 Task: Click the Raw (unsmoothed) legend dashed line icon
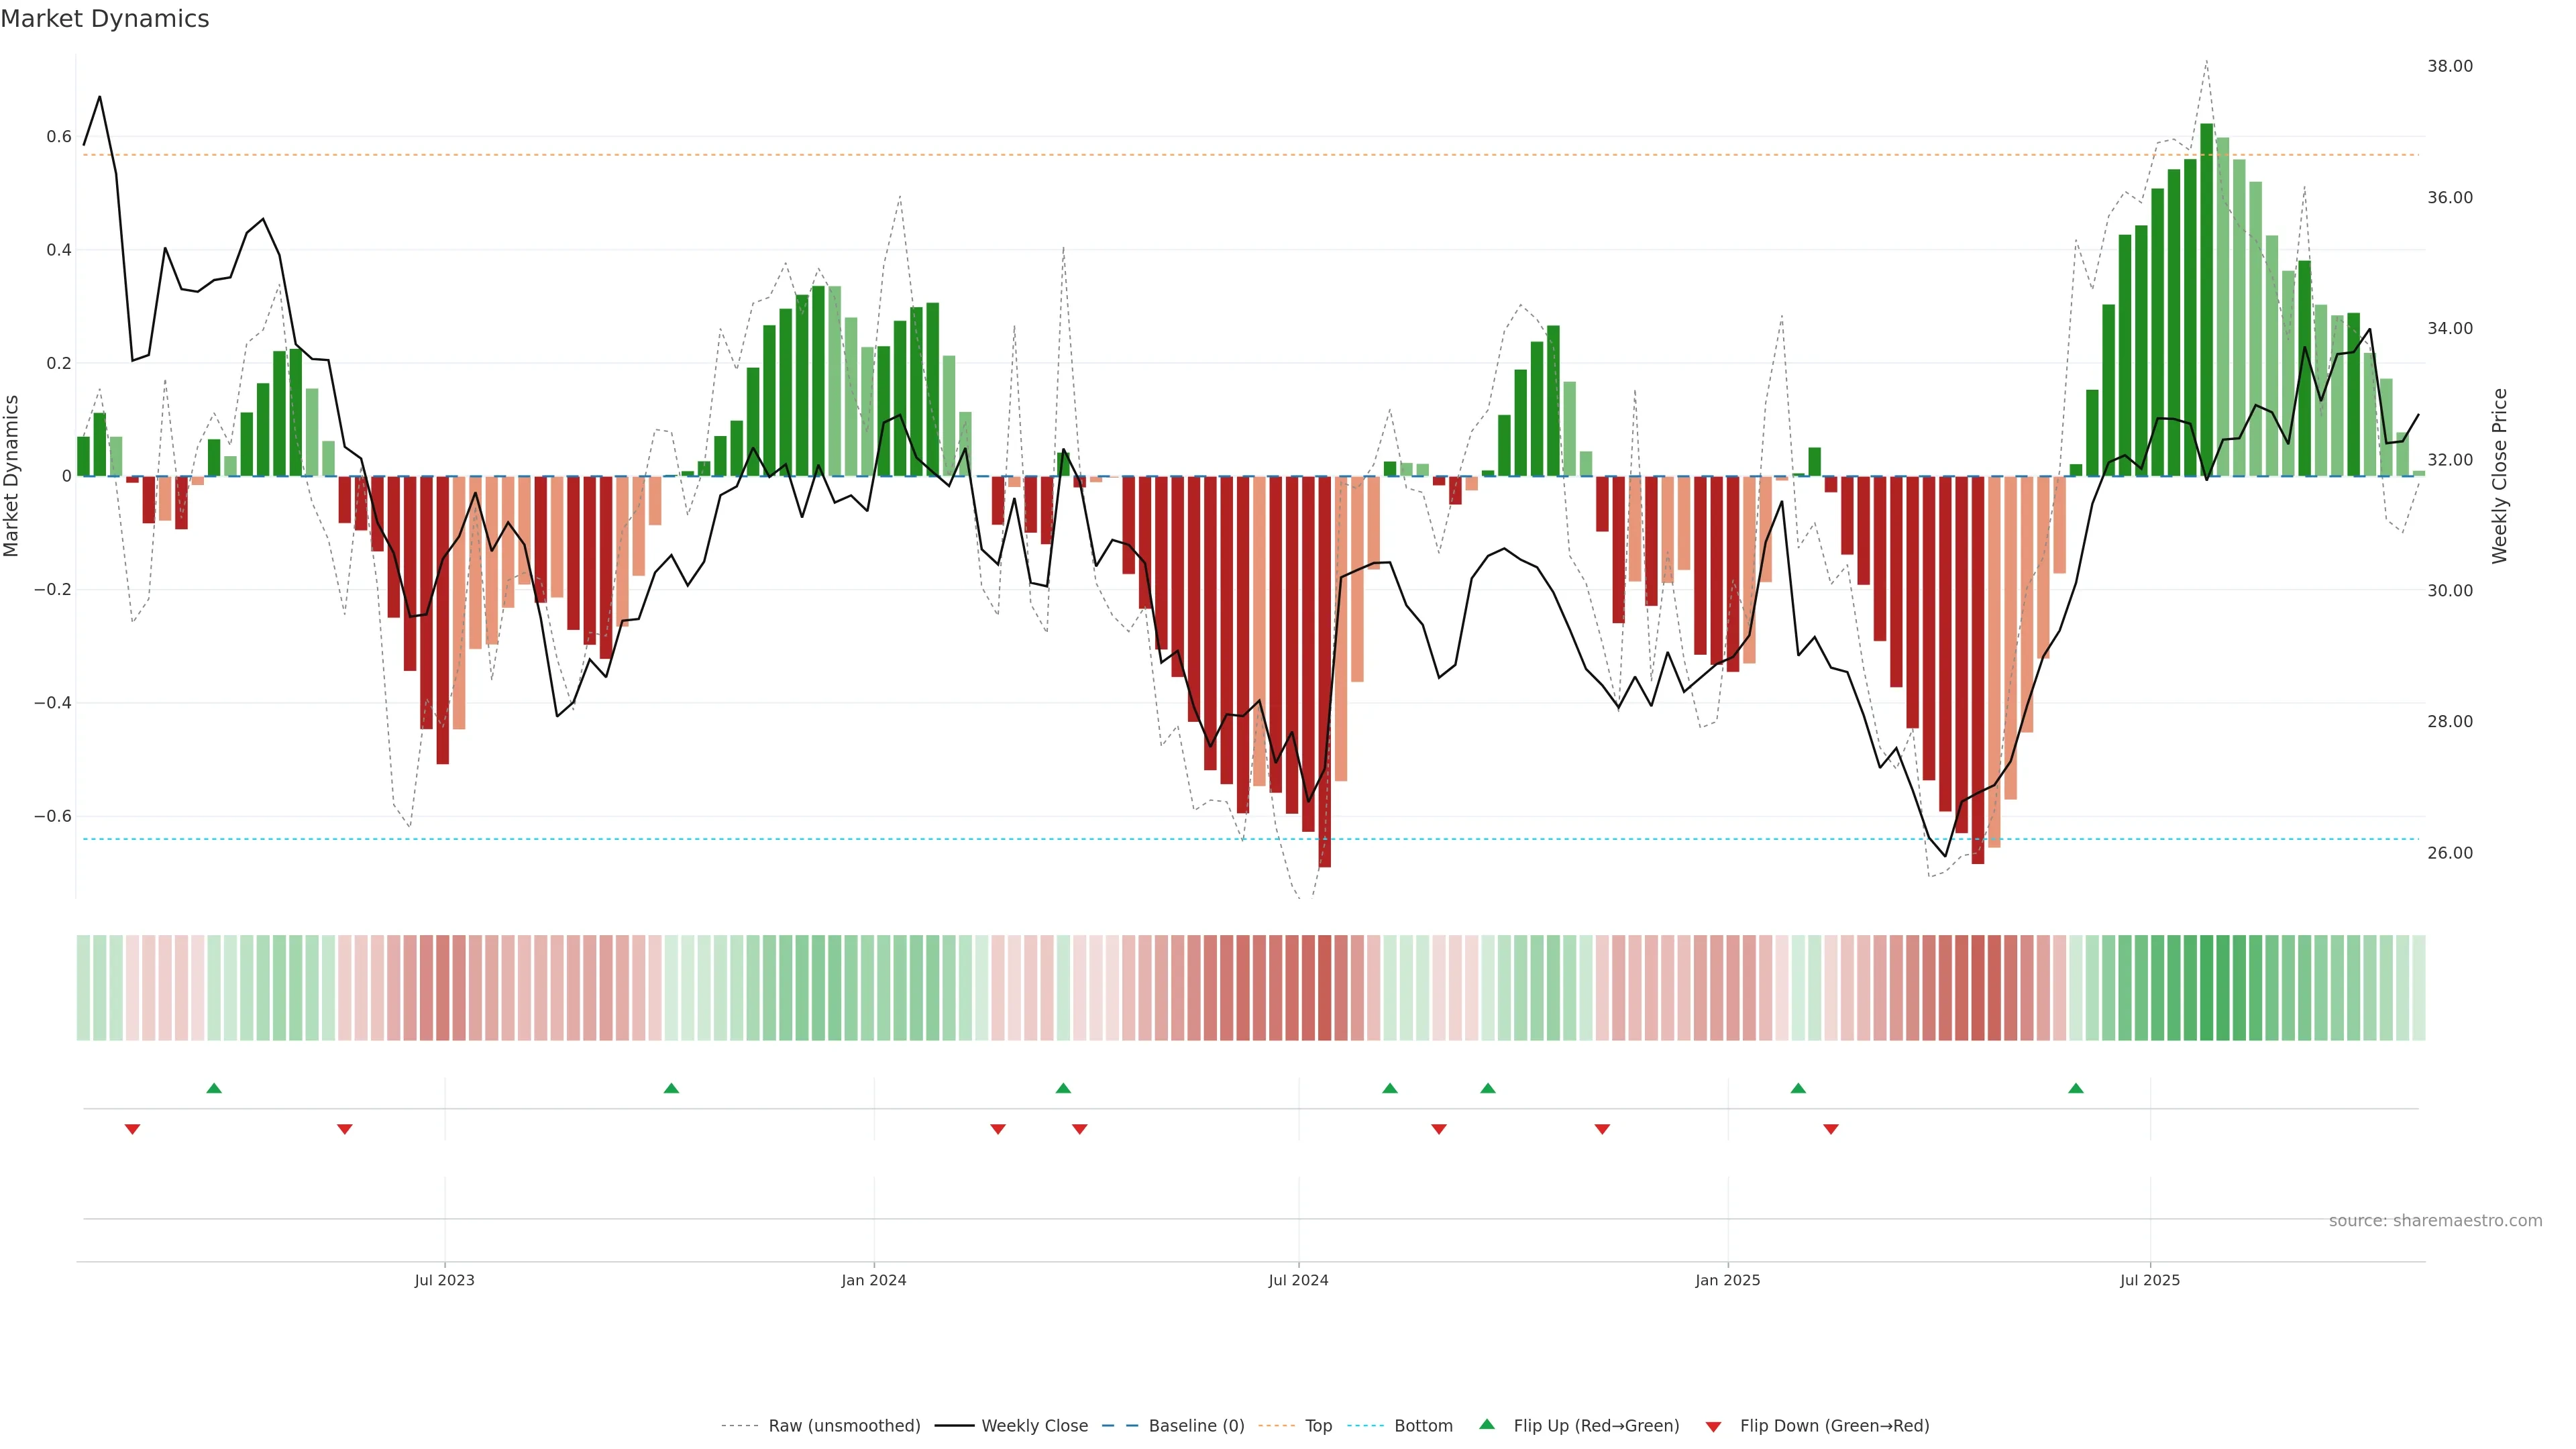pyautogui.click(x=739, y=1426)
